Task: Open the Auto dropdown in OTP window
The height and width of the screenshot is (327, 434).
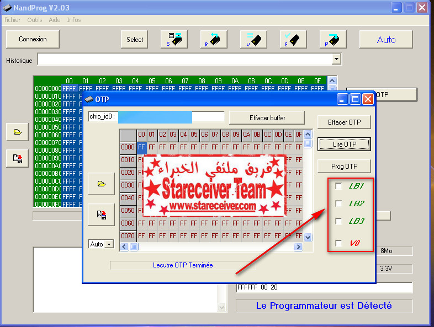Action: coord(109,244)
